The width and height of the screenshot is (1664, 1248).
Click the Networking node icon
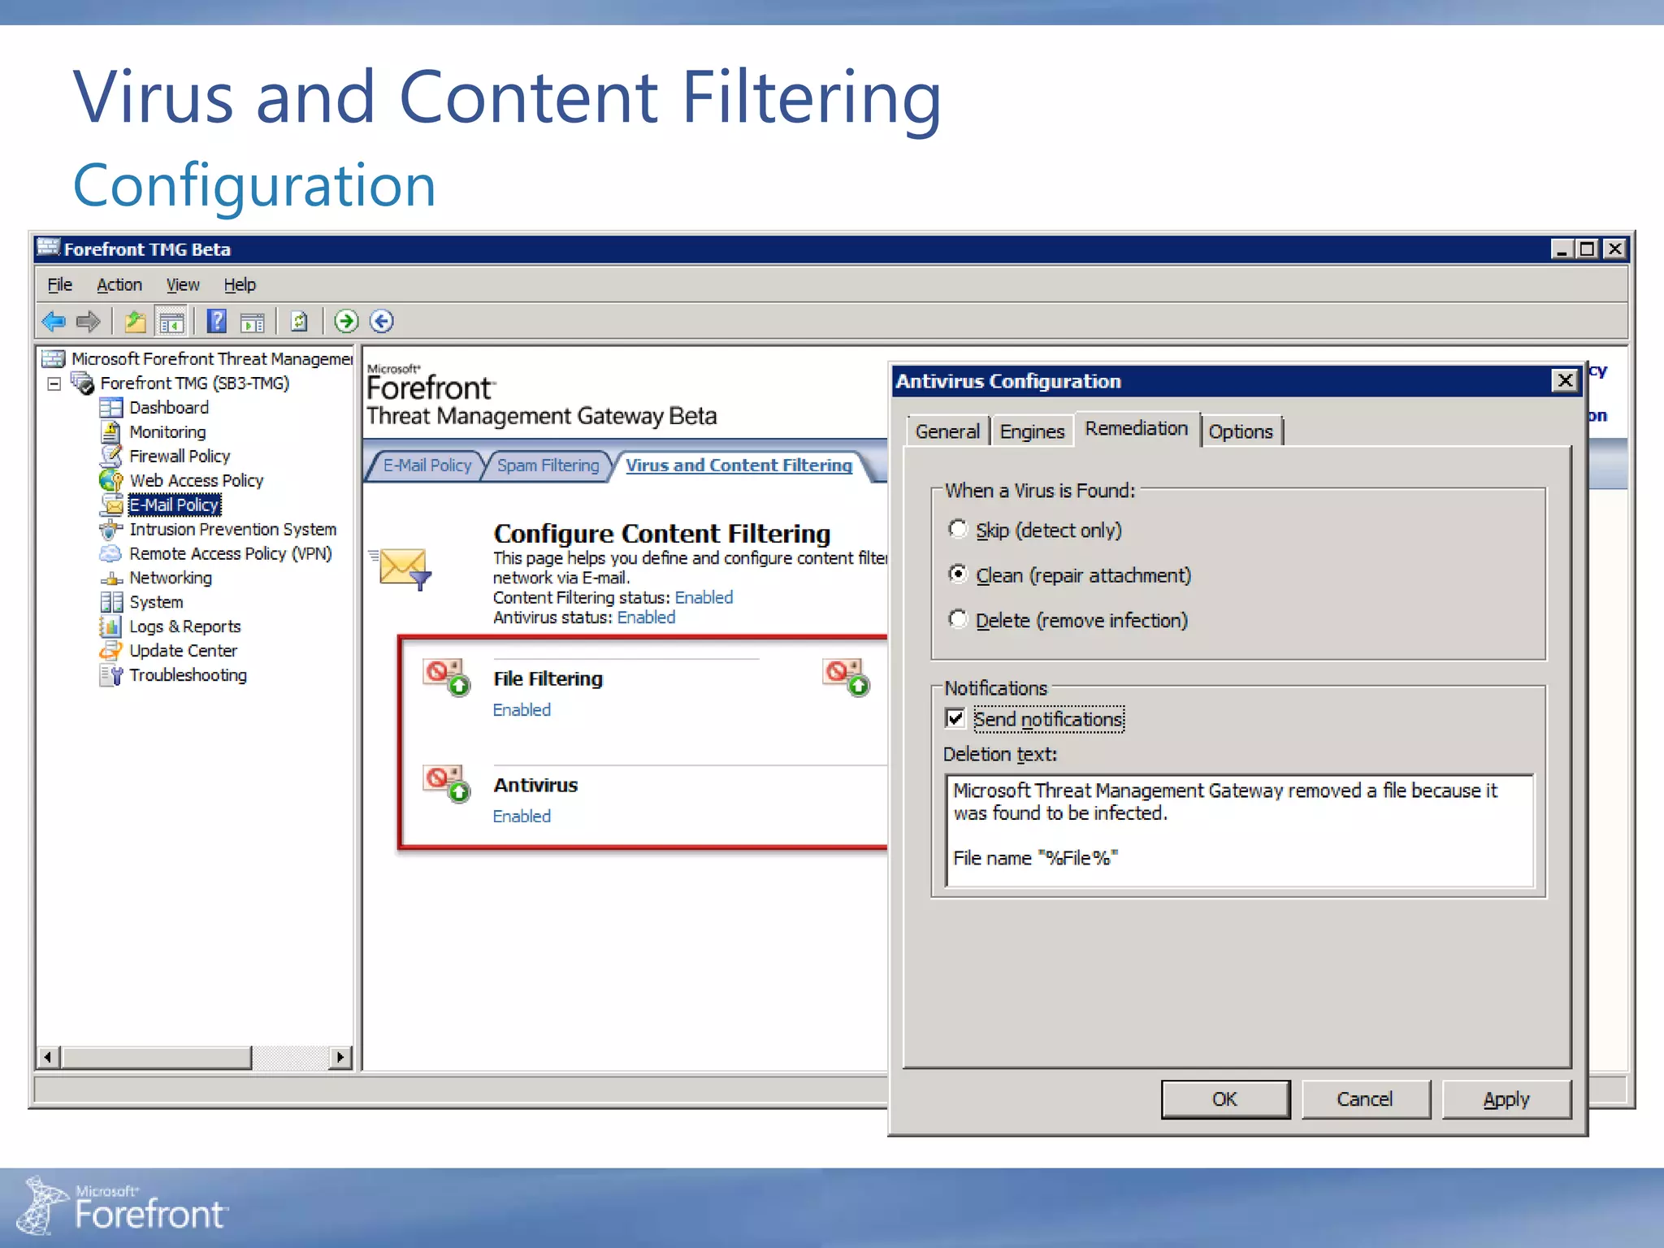[x=110, y=578]
